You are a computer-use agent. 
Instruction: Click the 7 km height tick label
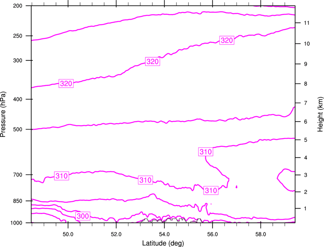tap(306, 103)
